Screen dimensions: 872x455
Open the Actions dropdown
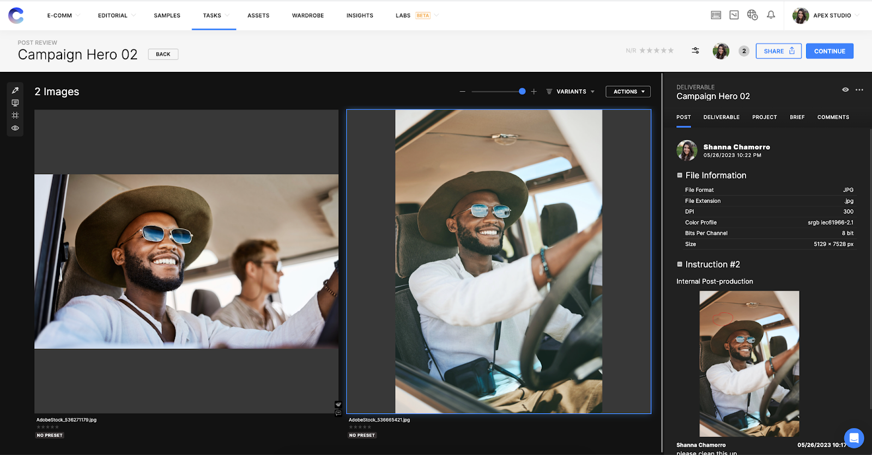pyautogui.click(x=628, y=91)
